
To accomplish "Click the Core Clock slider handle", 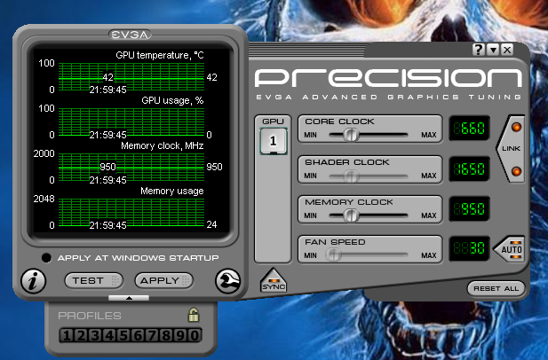I will [351, 135].
